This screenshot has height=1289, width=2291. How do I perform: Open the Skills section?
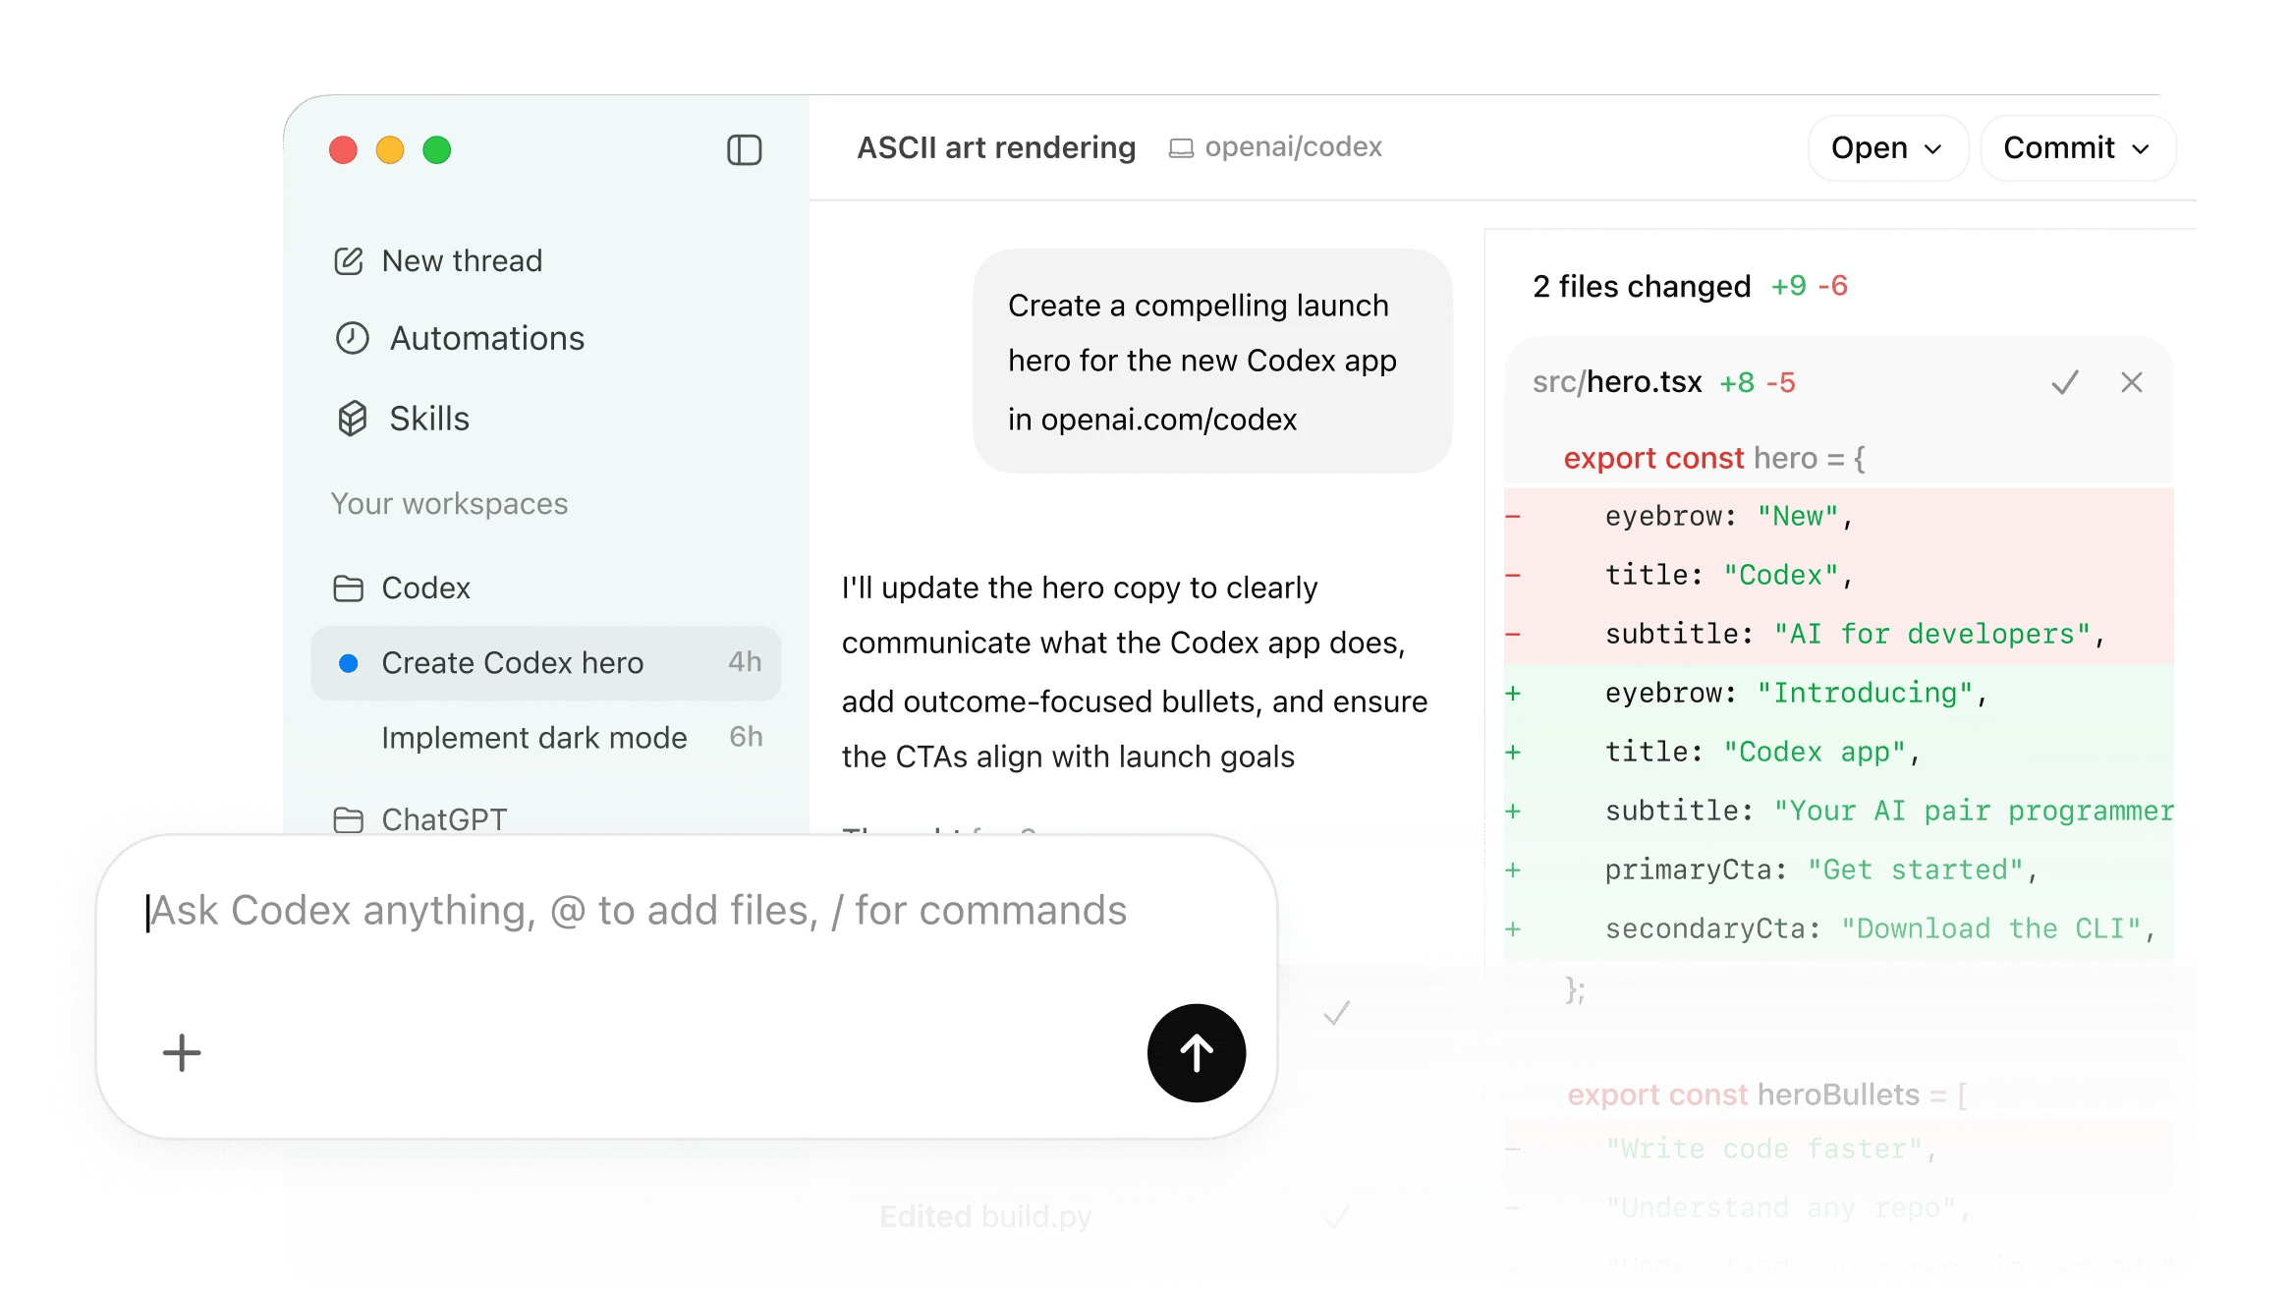402,419
